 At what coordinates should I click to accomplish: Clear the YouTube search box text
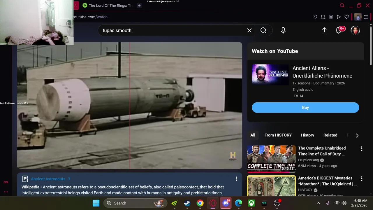pos(249,30)
